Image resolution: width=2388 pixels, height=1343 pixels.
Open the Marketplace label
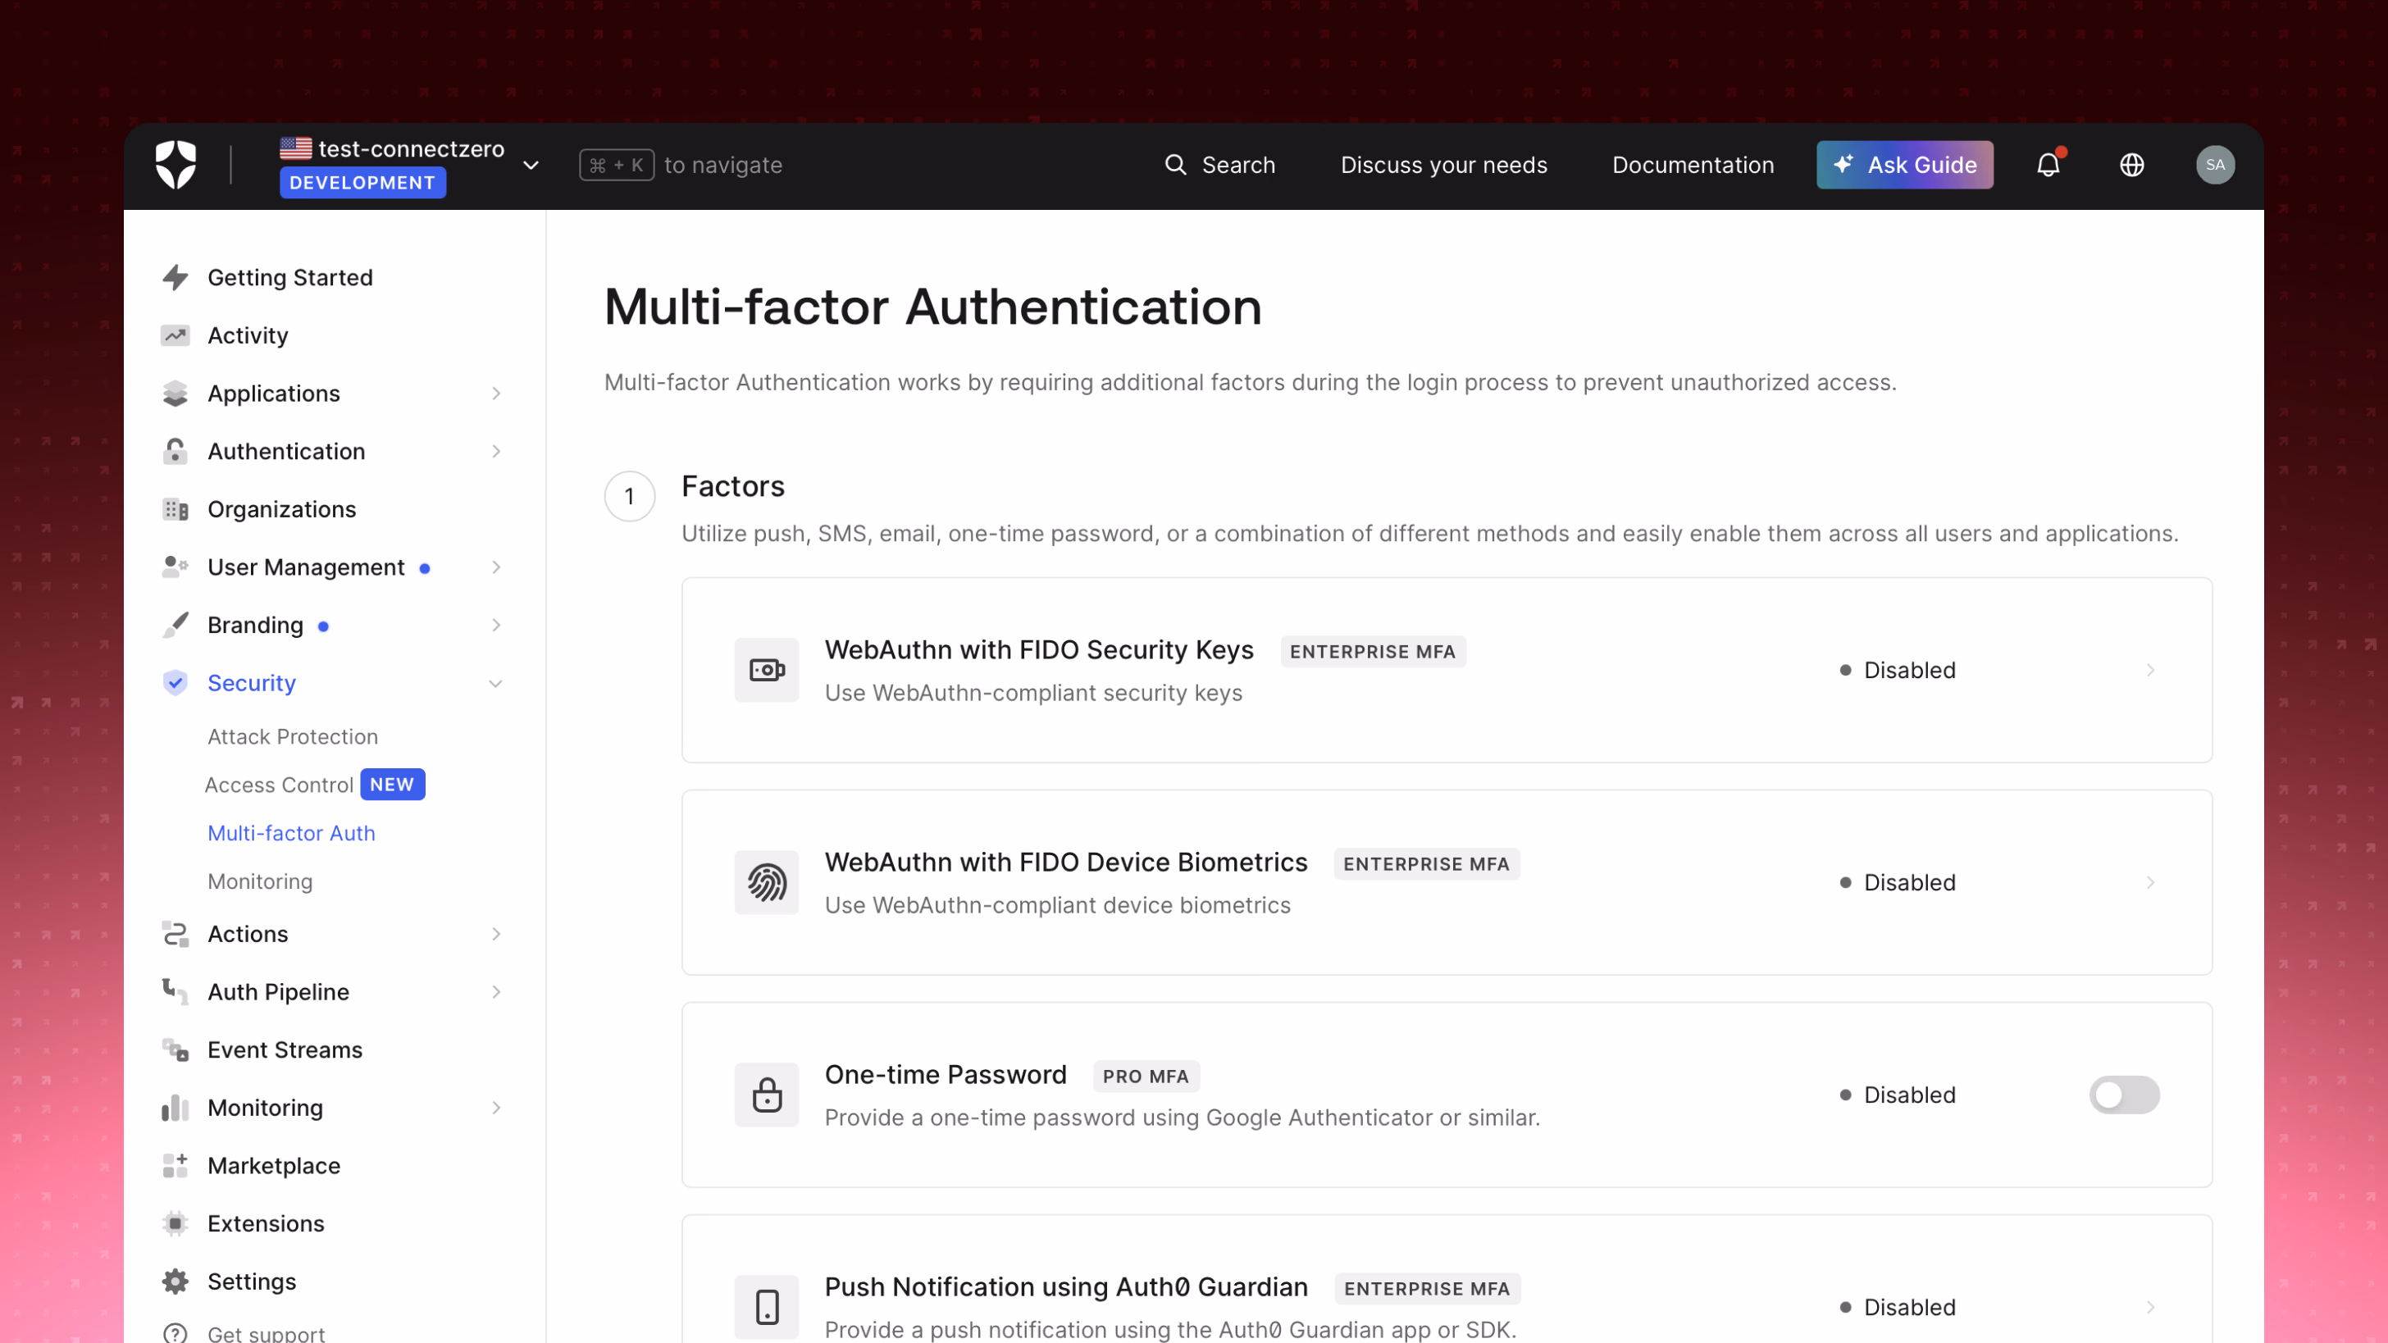click(x=273, y=1166)
